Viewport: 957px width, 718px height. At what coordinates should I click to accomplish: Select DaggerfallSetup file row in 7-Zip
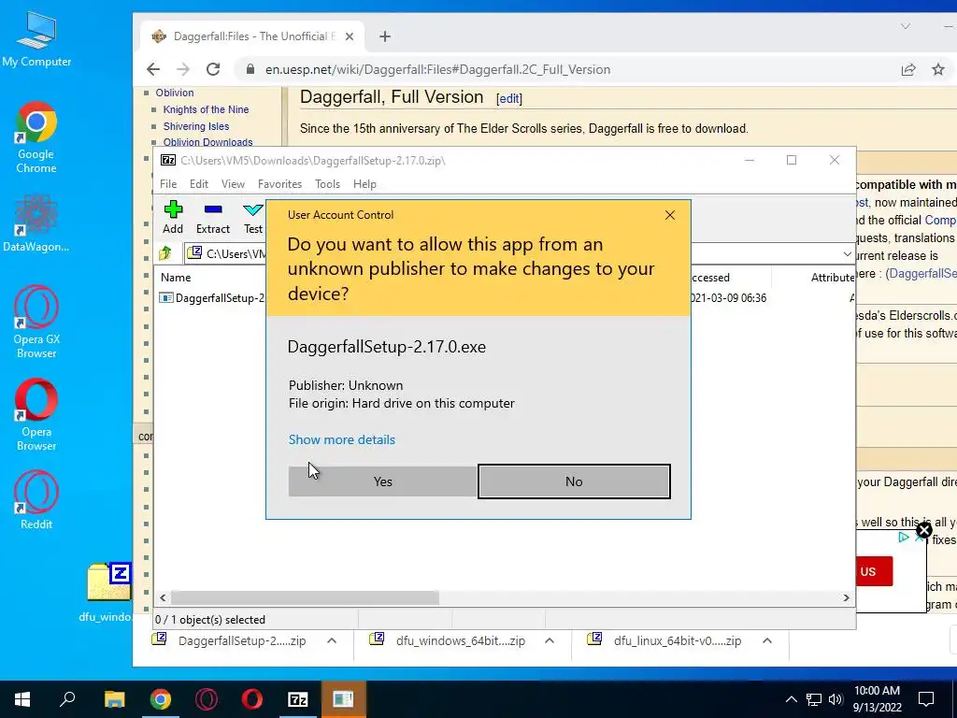212,298
